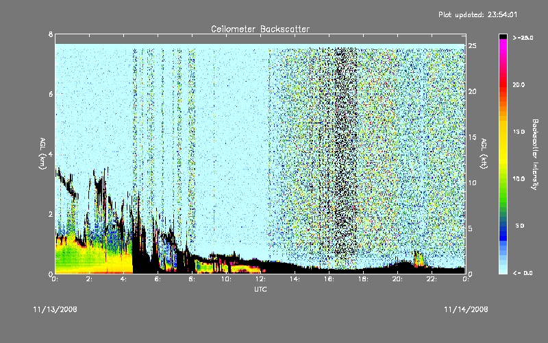Click the black top of the colorbar
This screenshot has height=343, width=548.
pyautogui.click(x=503, y=36)
